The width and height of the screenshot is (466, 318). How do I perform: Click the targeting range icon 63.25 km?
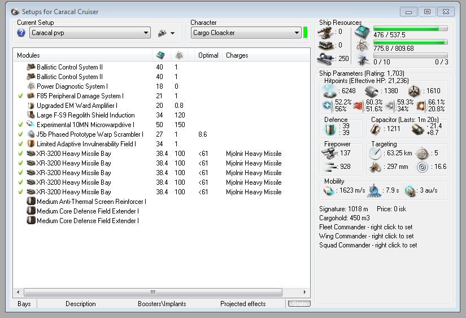[x=375, y=154]
